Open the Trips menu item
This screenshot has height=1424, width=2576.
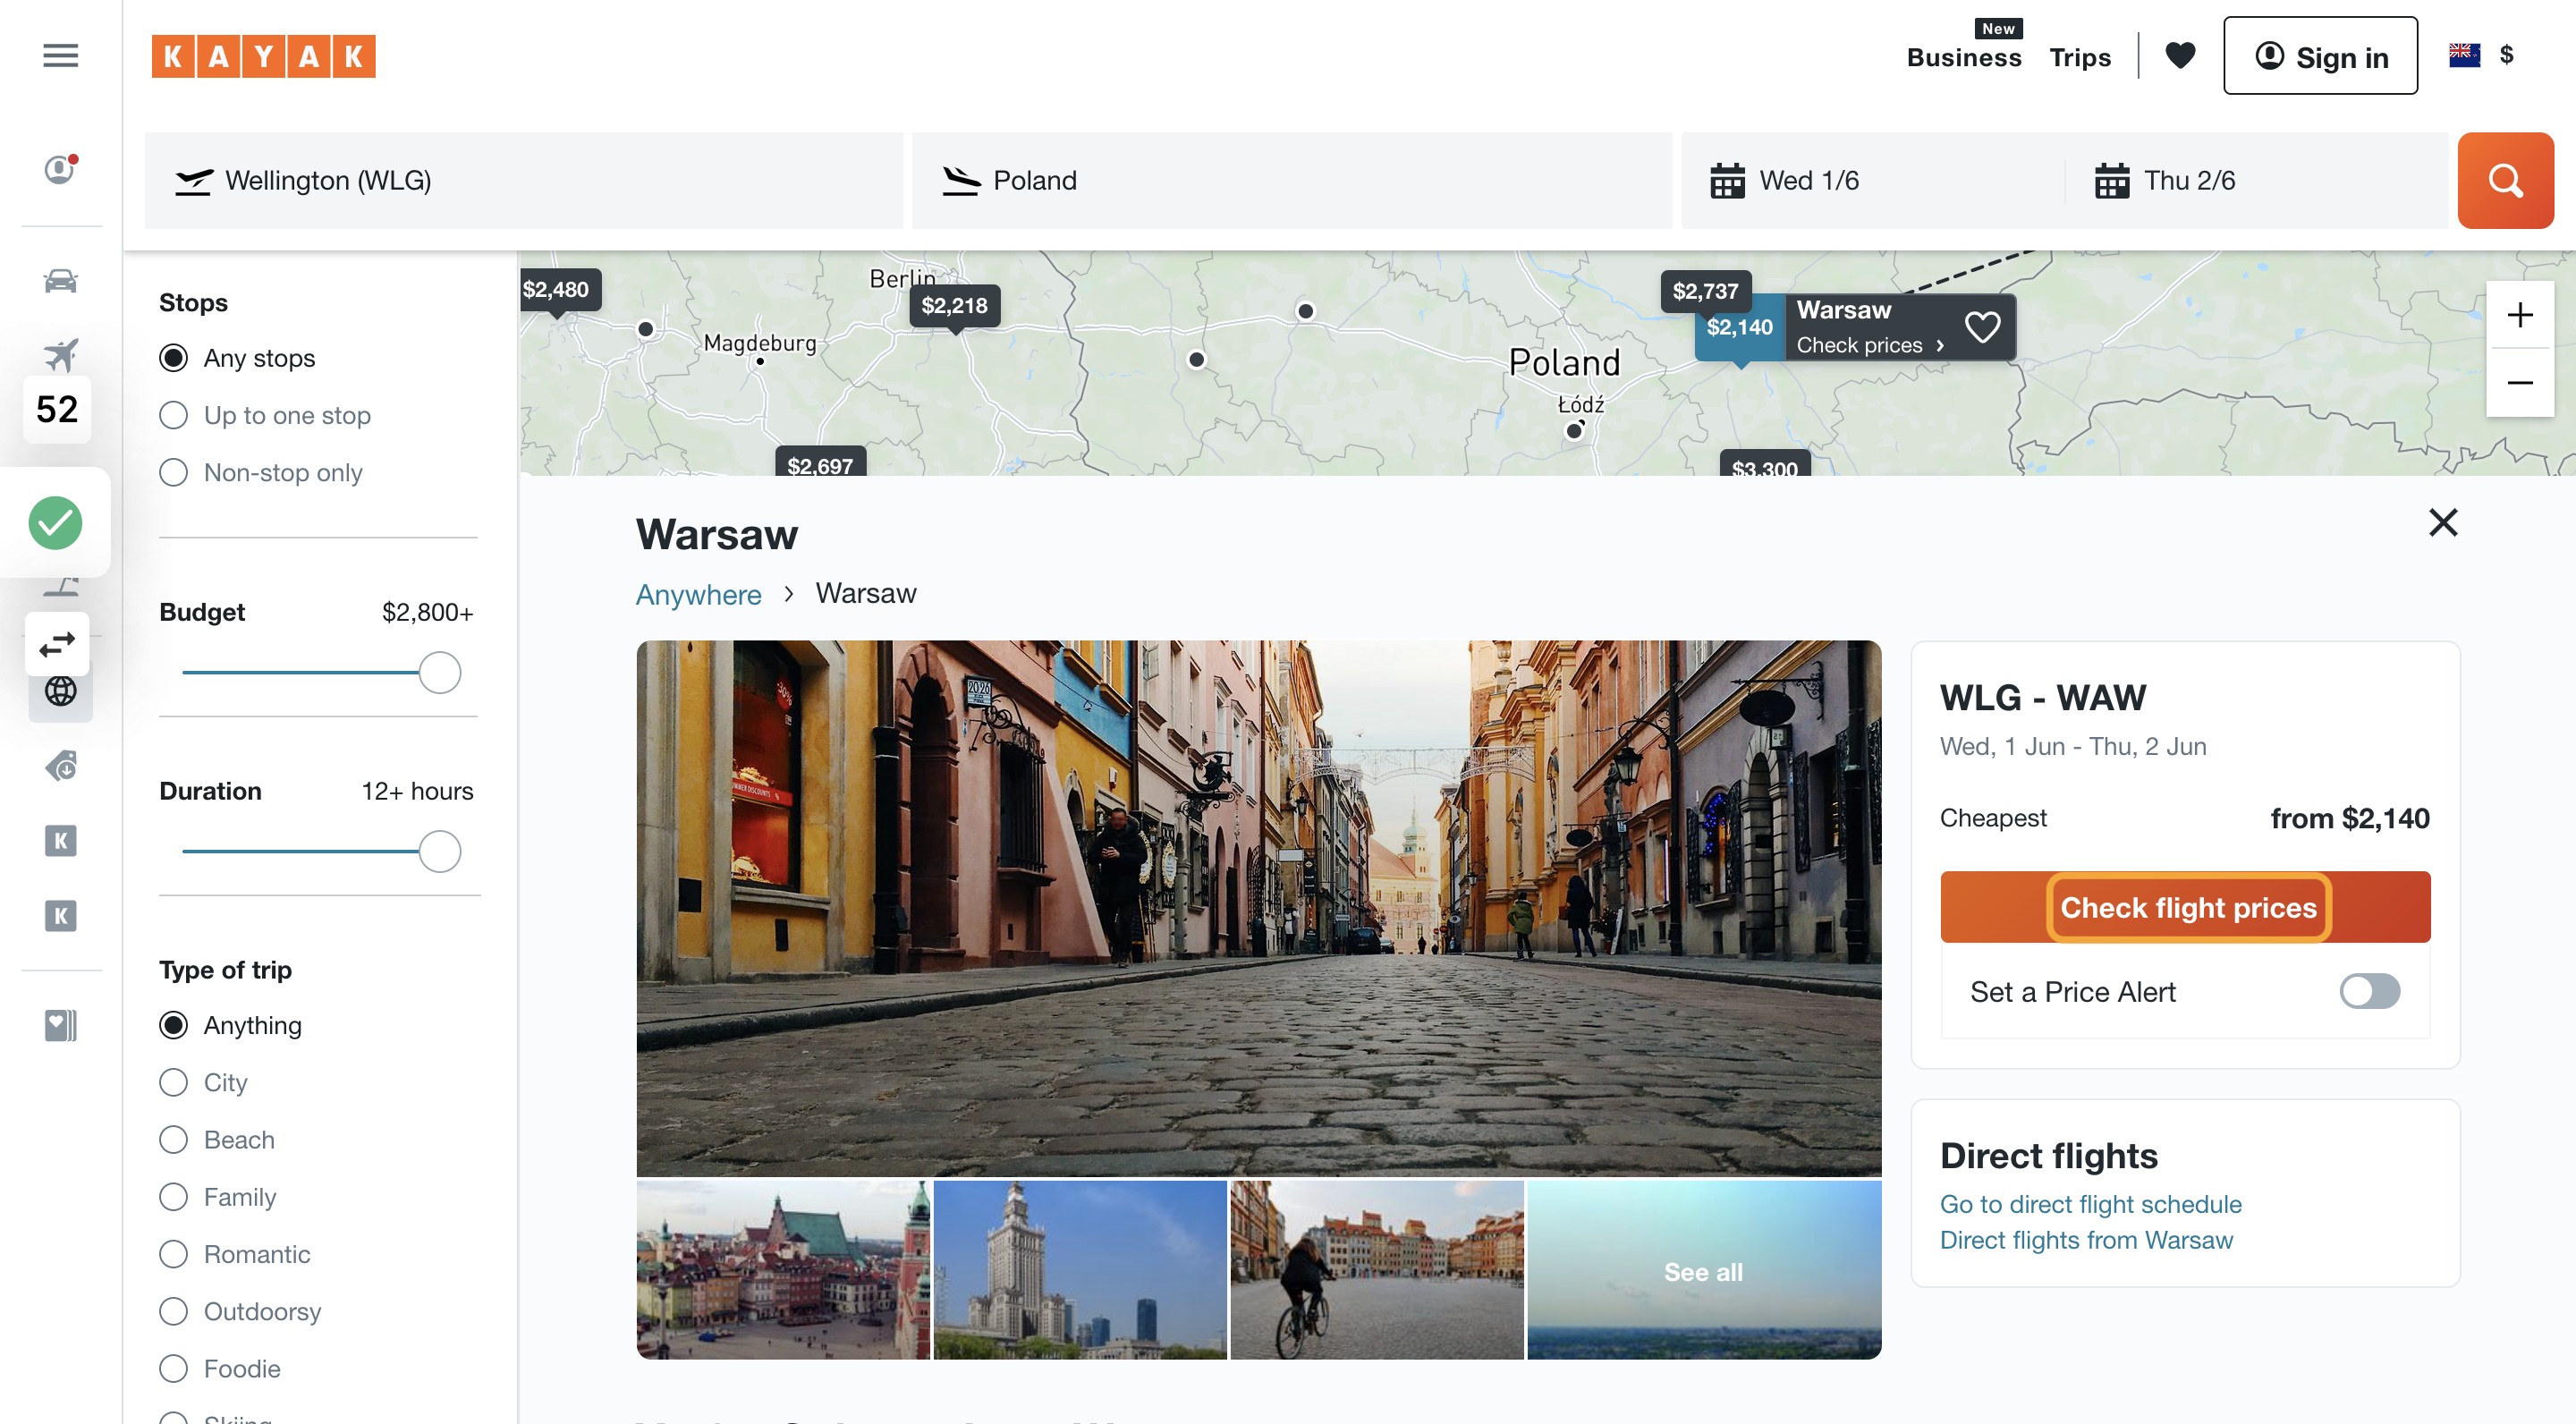click(2080, 57)
